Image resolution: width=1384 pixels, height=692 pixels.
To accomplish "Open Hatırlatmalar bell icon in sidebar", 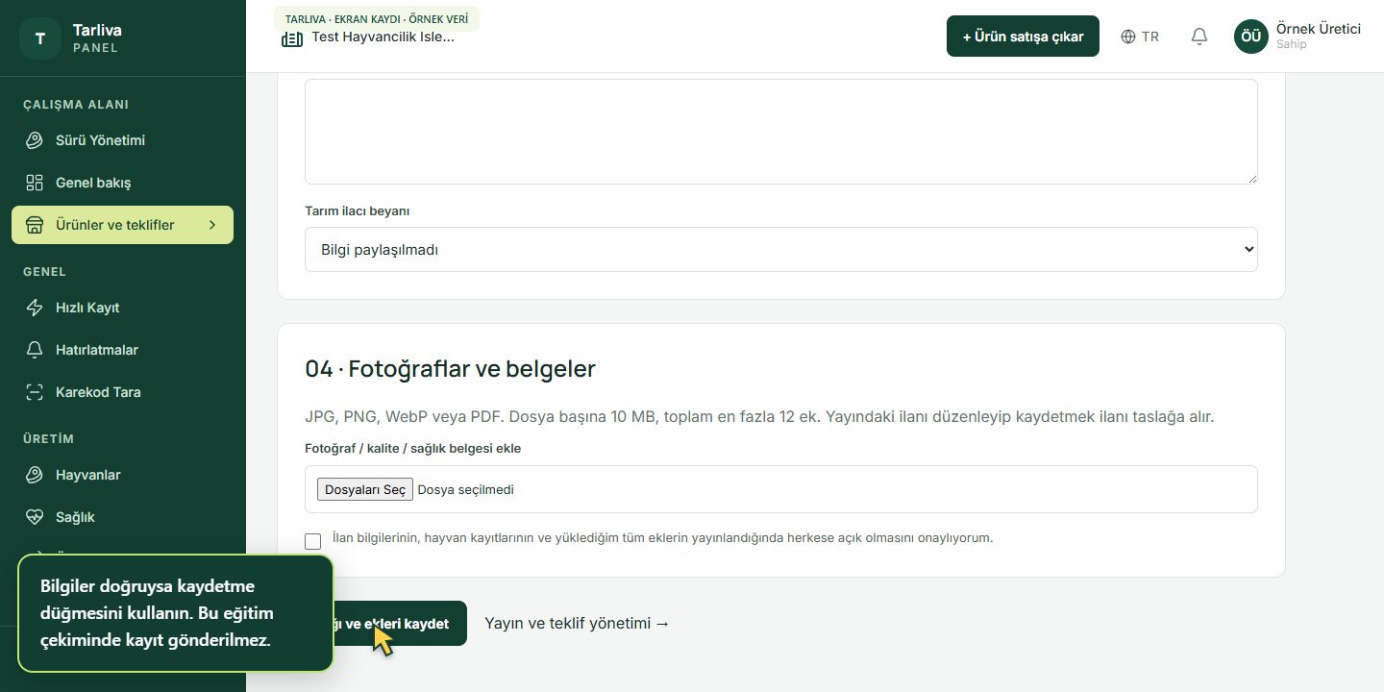I will click(35, 350).
